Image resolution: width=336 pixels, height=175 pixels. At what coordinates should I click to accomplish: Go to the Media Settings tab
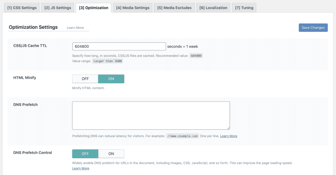[133, 8]
